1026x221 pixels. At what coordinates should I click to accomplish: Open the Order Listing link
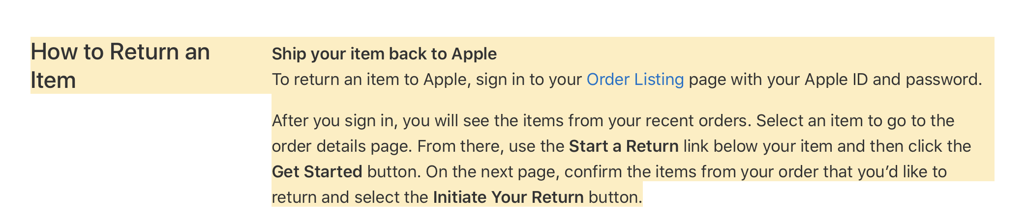(x=634, y=80)
